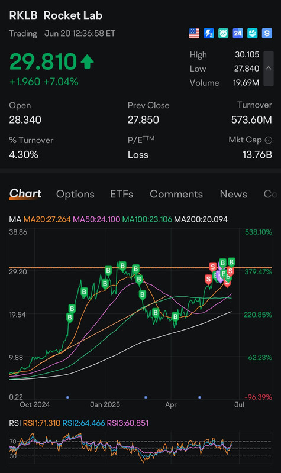Screen dimensions: 281x473
Task: Collapse the High/Low/Volume quote panel chevron
Action: (269, 69)
